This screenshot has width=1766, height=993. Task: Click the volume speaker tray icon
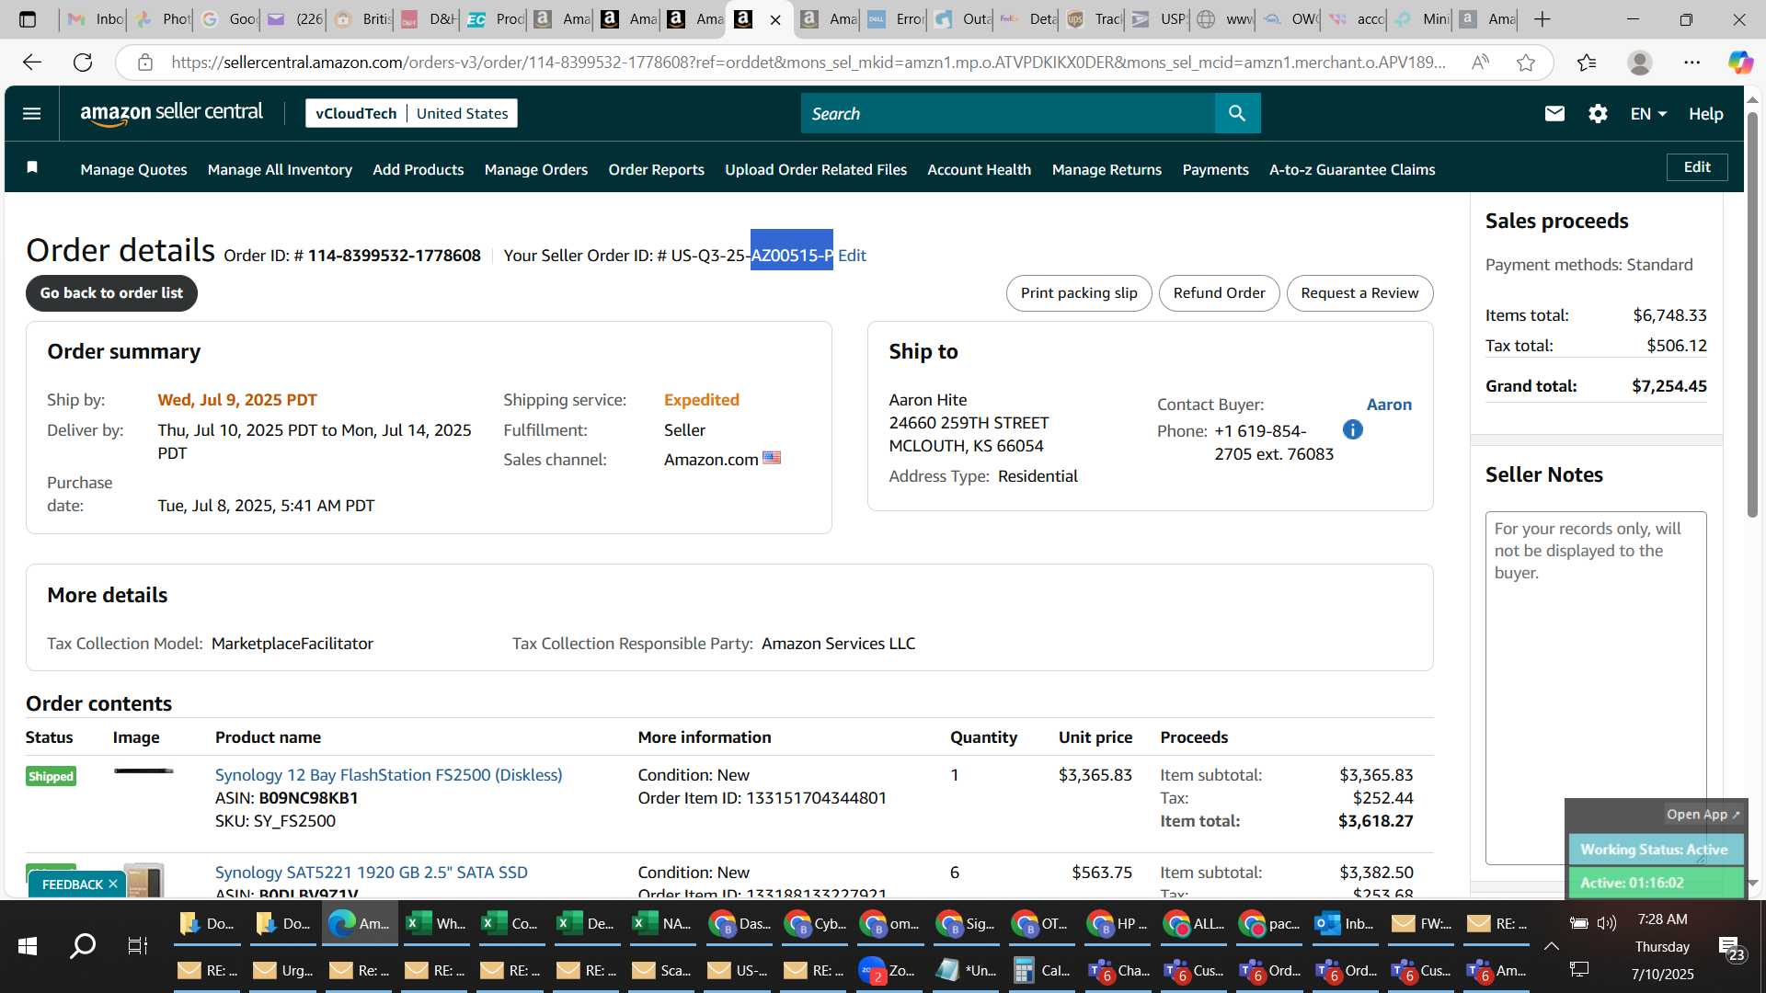click(1607, 923)
